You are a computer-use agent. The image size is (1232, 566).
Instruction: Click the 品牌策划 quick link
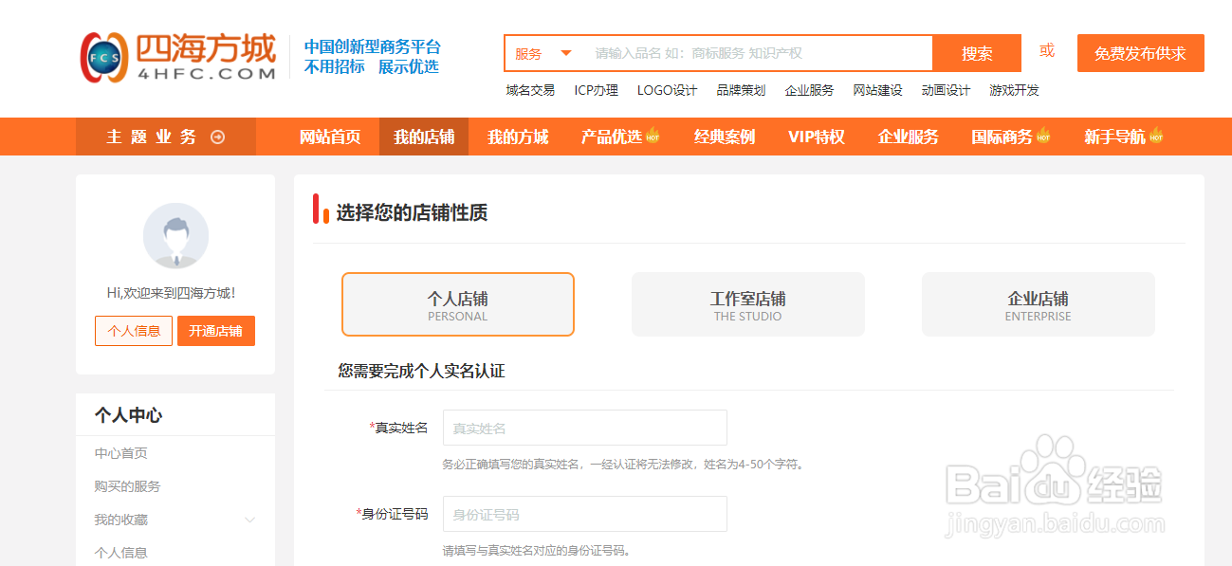[x=741, y=90]
